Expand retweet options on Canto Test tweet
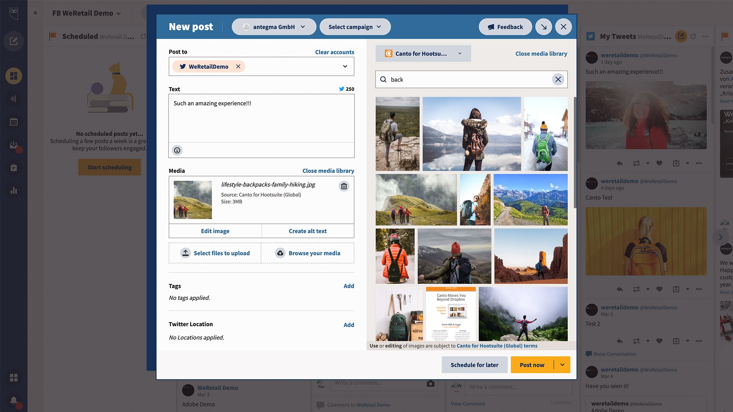The height and width of the screenshot is (412, 733). coord(648,289)
